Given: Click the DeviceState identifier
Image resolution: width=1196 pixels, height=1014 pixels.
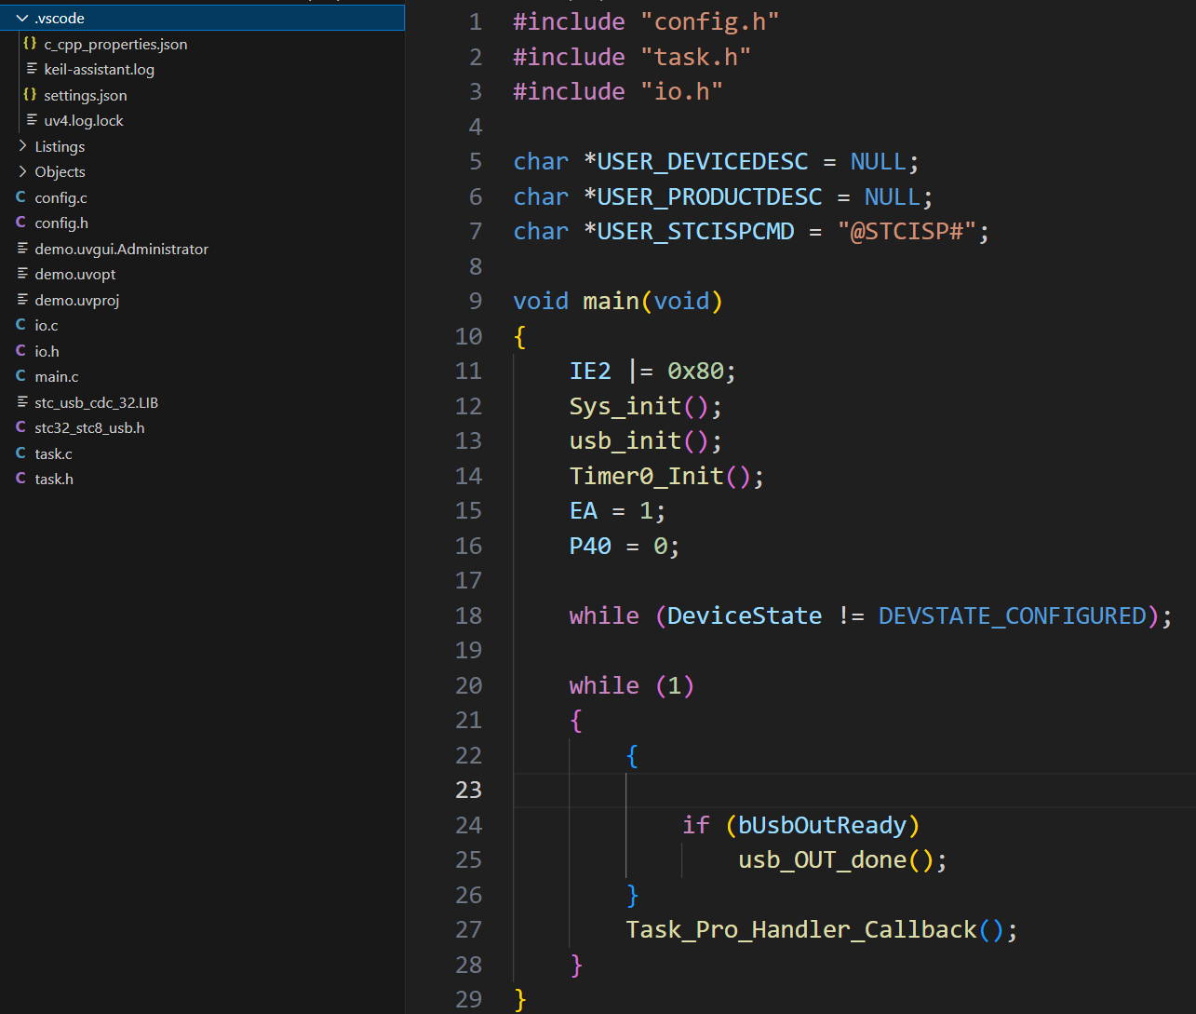Looking at the screenshot, I should (x=745, y=615).
